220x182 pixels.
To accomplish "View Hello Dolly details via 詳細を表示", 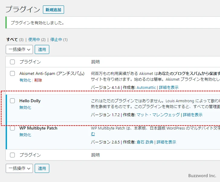I will pos(192,115).
